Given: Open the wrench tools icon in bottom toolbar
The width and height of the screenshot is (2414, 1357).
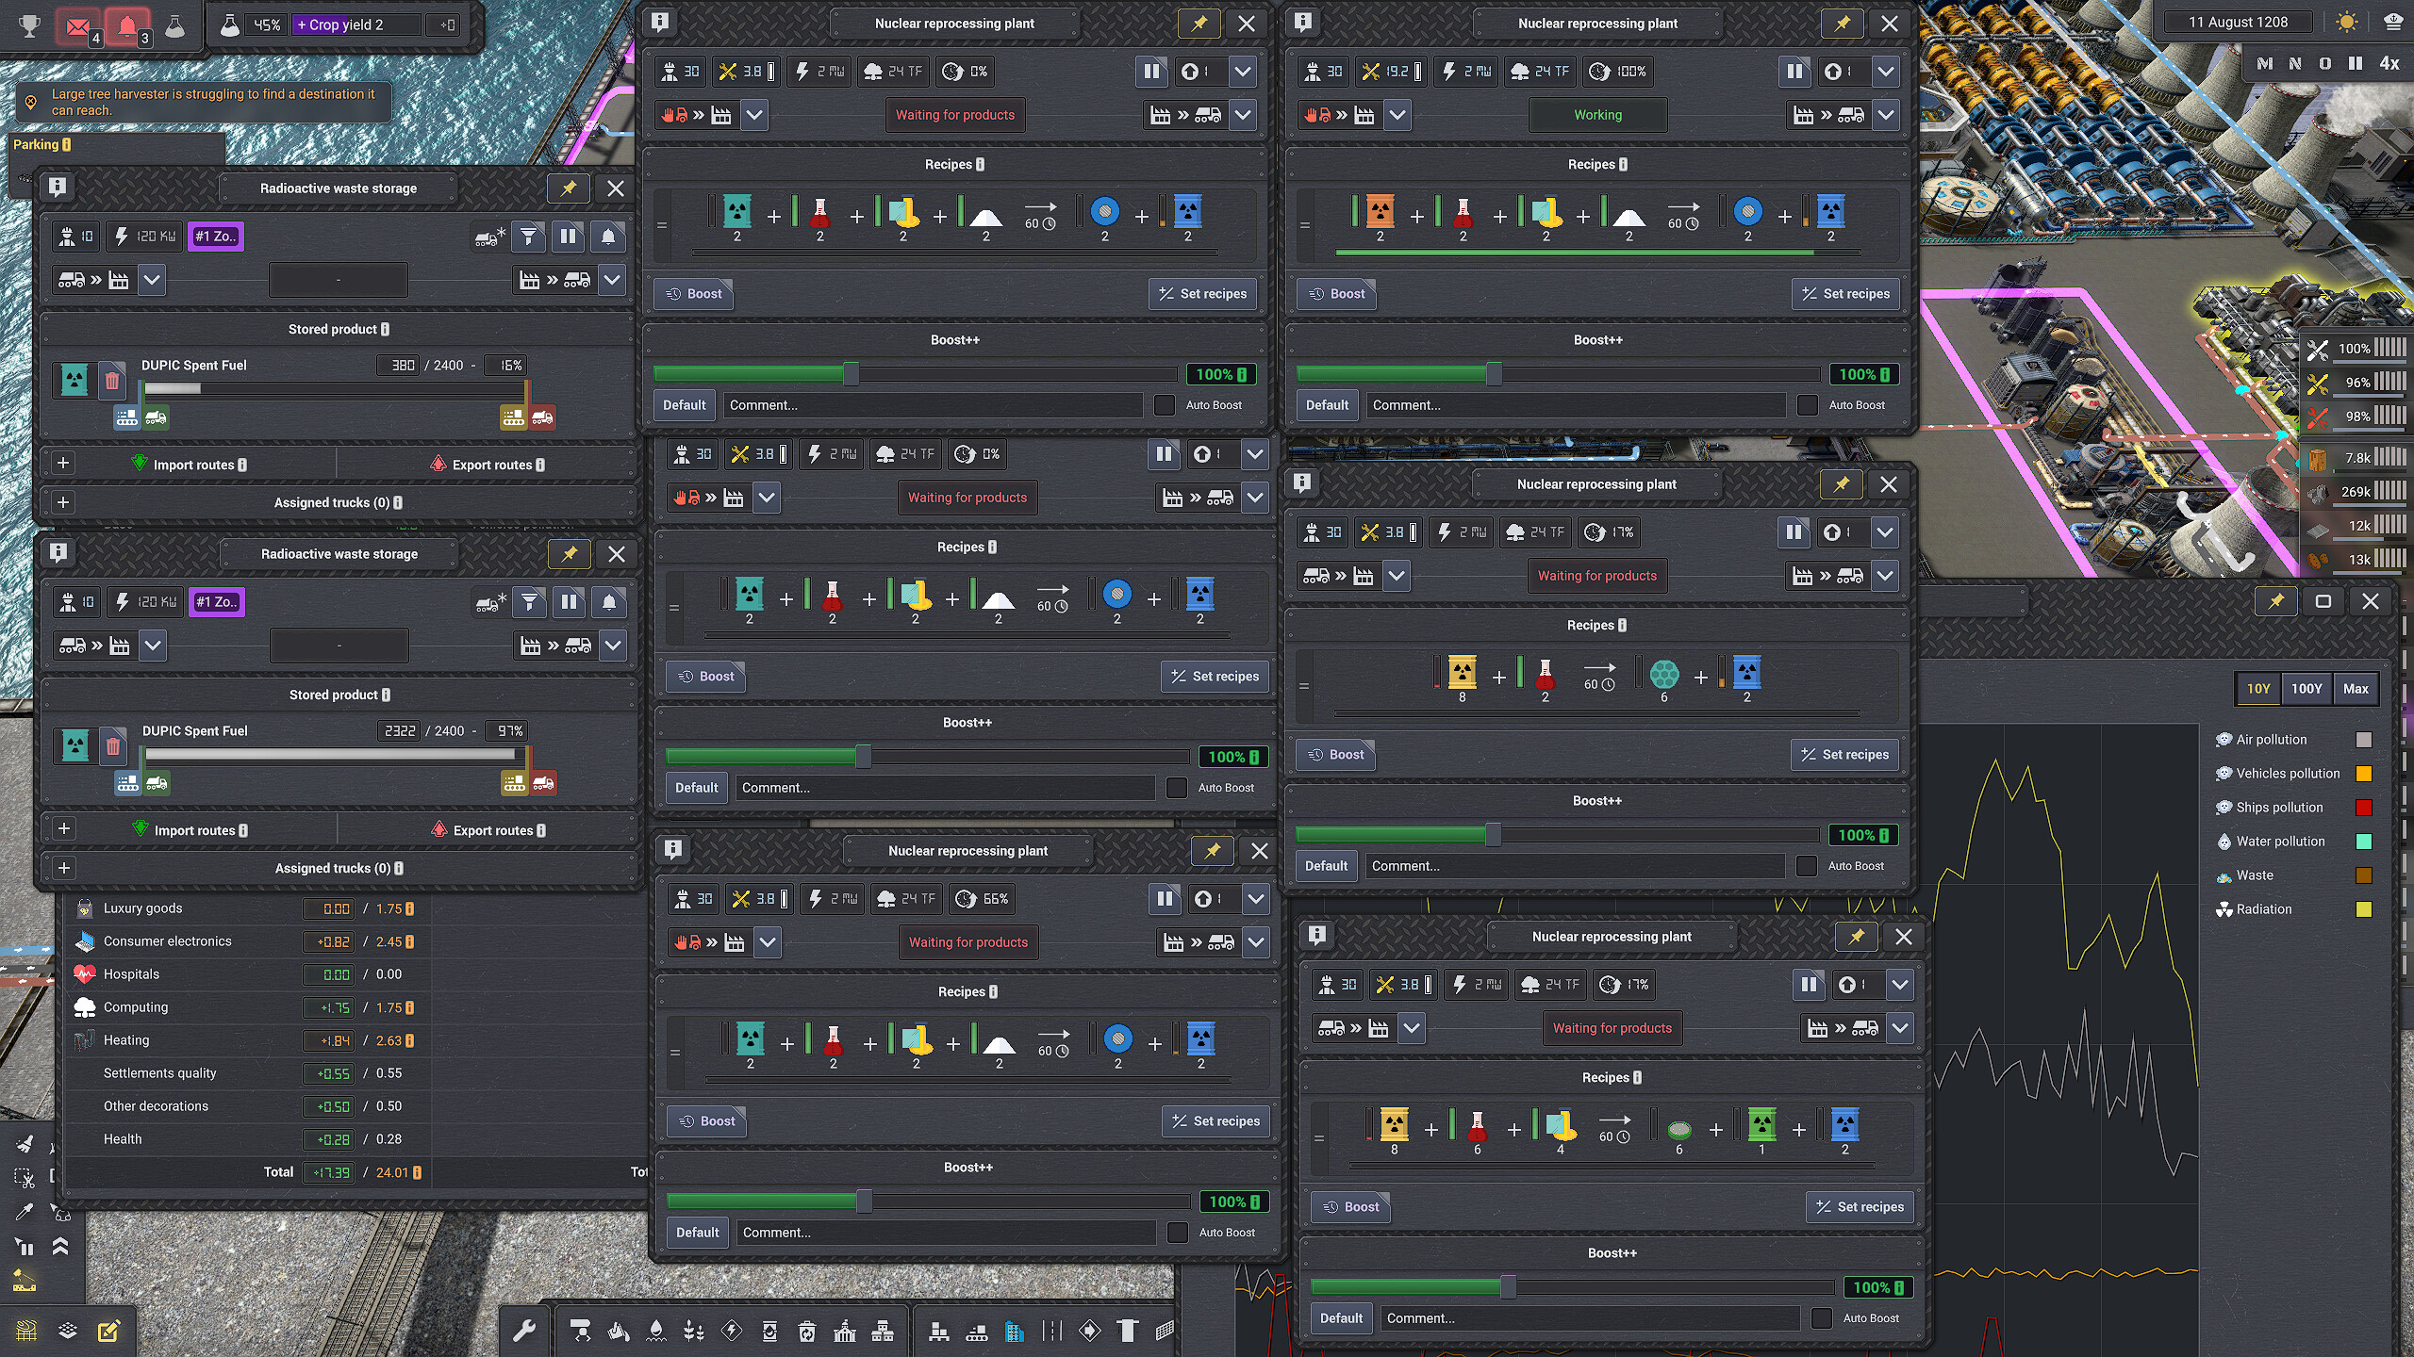Looking at the screenshot, I should click(x=524, y=1331).
